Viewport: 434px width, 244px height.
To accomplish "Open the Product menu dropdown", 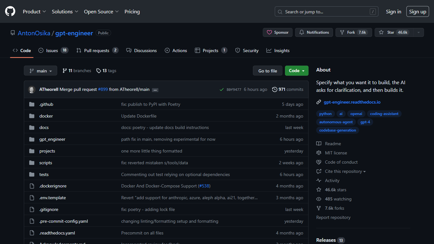I will coord(34,11).
